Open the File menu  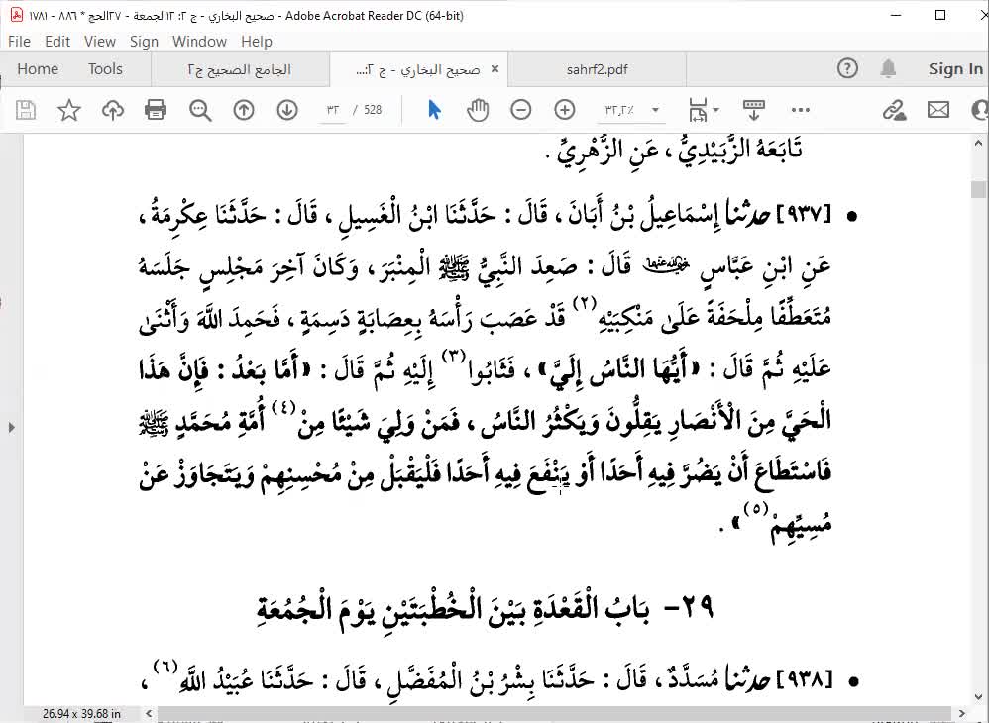19,41
